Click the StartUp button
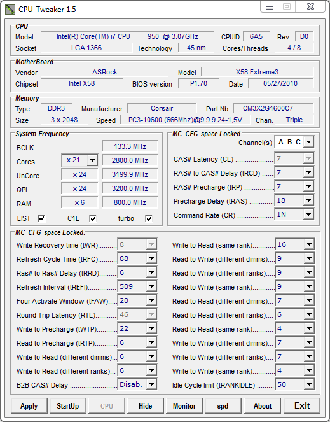 click(68, 405)
